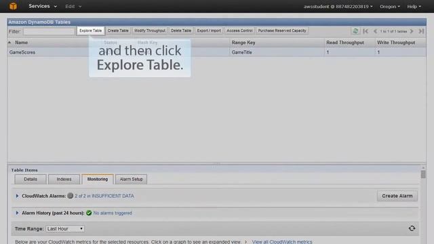Click the green no-alarms check icon

pos(89,213)
